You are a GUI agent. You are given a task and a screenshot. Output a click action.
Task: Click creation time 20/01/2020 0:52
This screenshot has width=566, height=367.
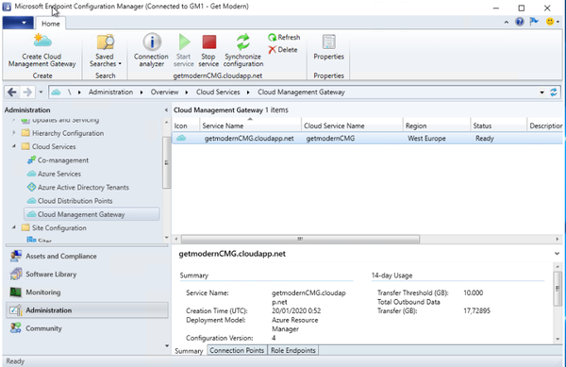click(x=296, y=310)
